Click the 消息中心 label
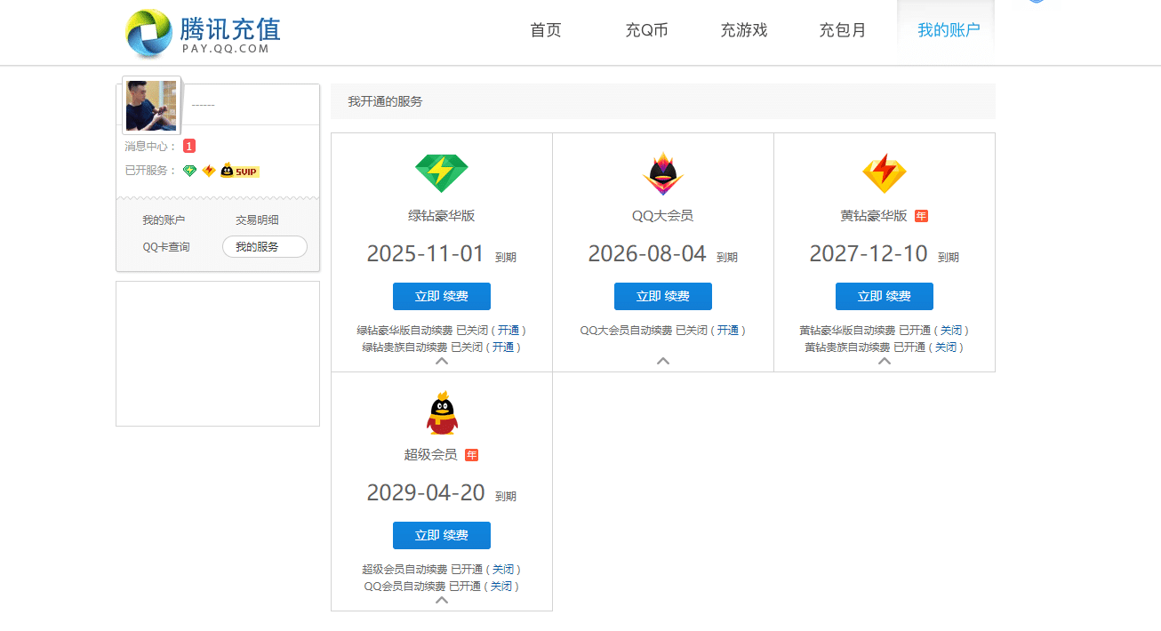1161x631 pixels. tap(150, 147)
